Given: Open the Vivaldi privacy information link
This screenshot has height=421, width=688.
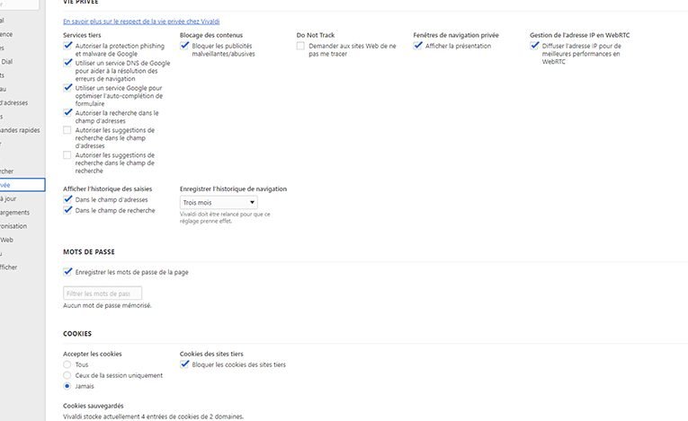Looking at the screenshot, I should pos(141,20).
